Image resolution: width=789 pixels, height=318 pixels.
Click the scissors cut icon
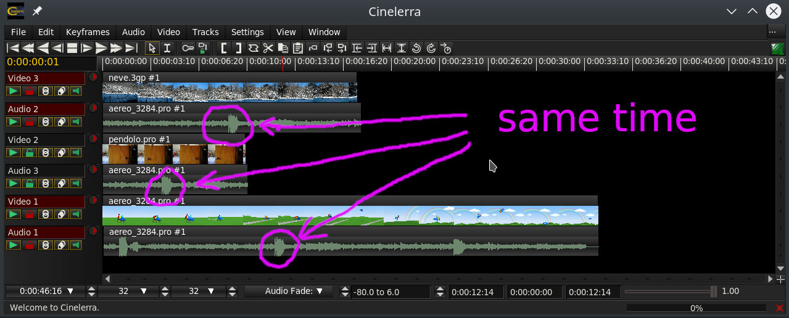(268, 48)
